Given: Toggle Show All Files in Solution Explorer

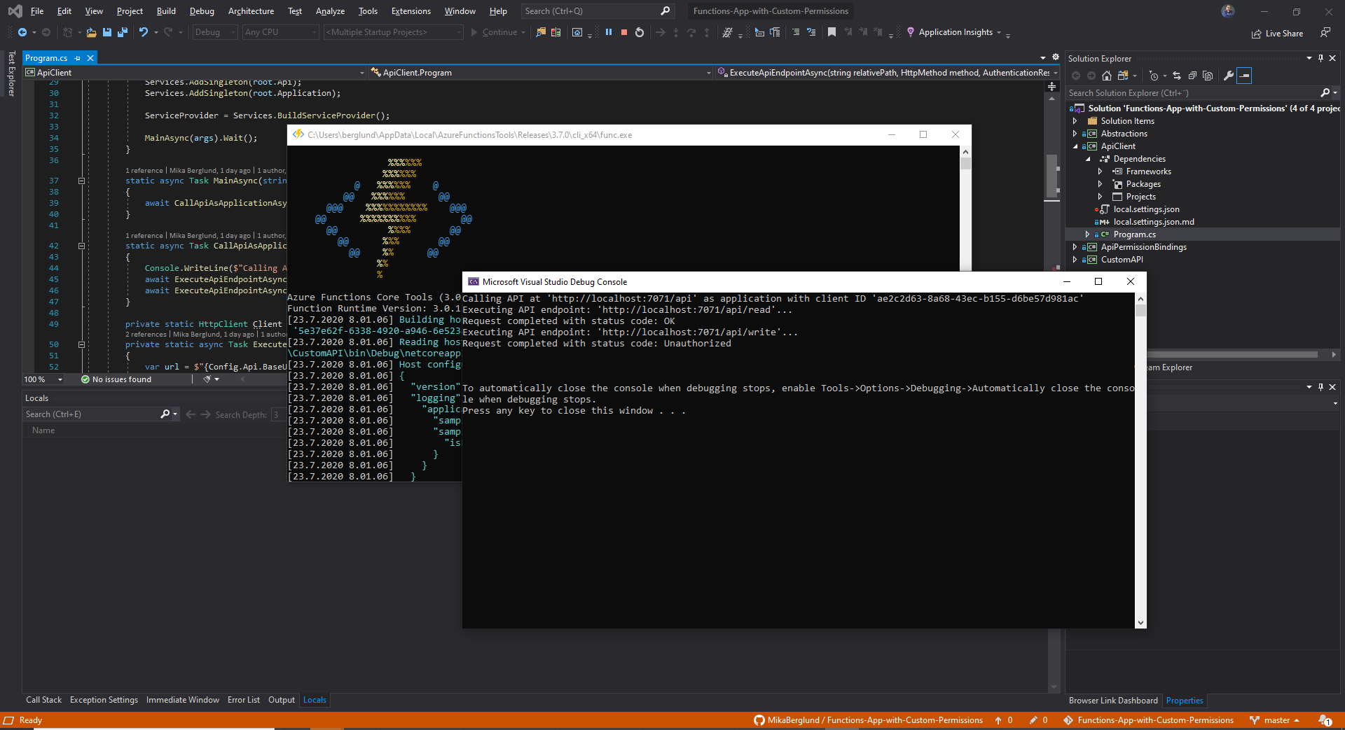Looking at the screenshot, I should [1208, 76].
